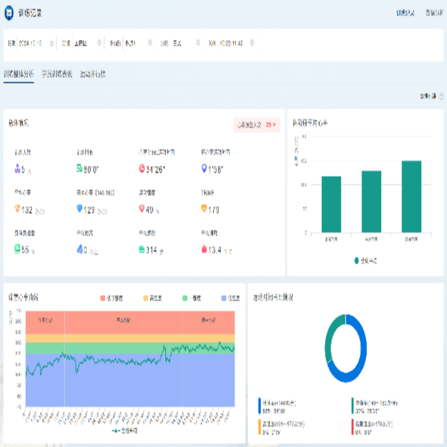Screen dimensions: 447x447
Task: Click the red flame icon beside 13.4
Action: [203, 250]
